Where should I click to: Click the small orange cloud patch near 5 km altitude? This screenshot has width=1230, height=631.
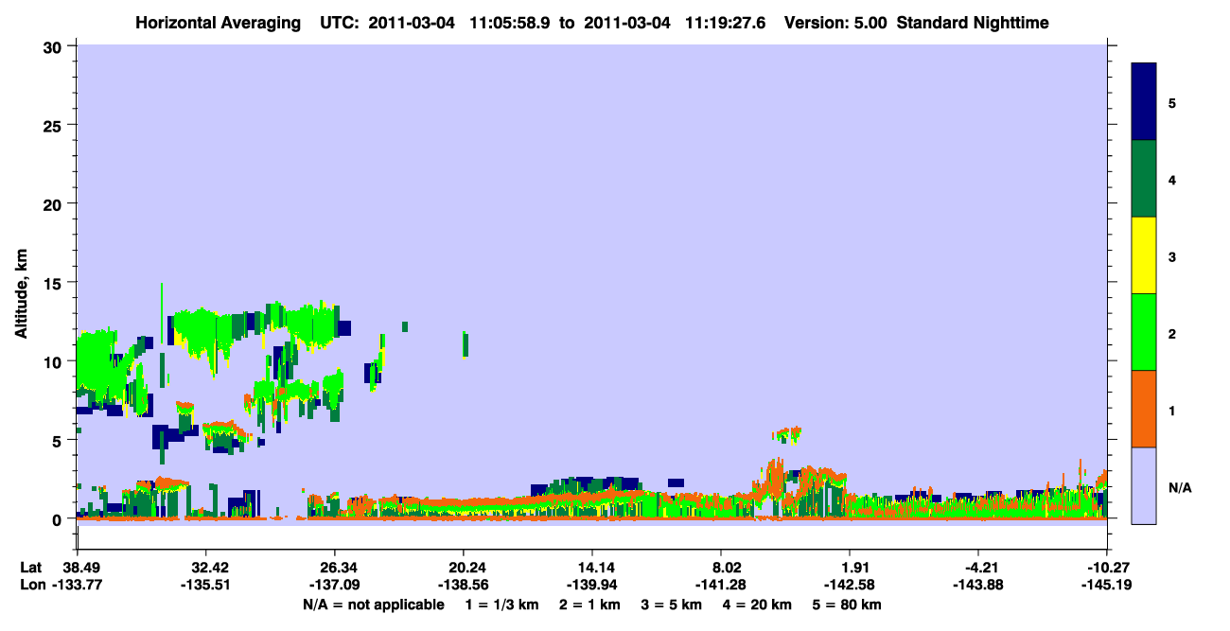click(x=787, y=434)
